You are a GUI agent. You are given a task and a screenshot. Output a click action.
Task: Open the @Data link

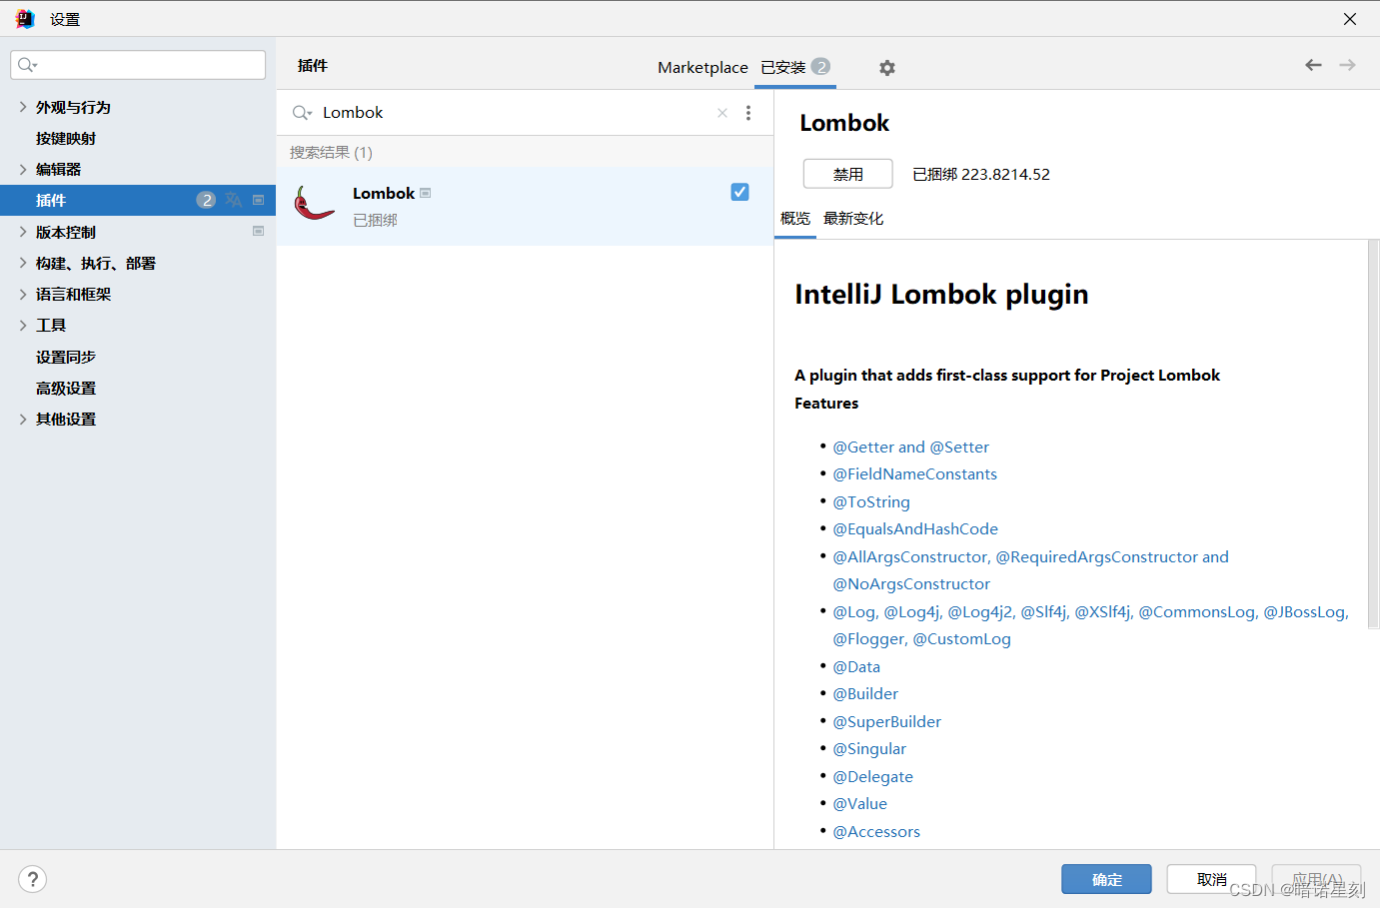pyautogui.click(x=856, y=666)
